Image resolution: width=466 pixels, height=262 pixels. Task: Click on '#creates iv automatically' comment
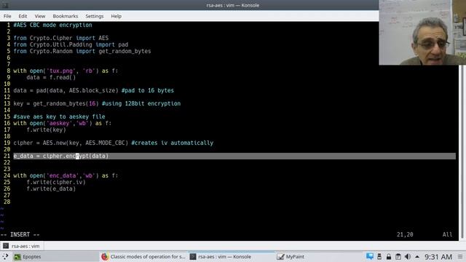tap(173, 143)
